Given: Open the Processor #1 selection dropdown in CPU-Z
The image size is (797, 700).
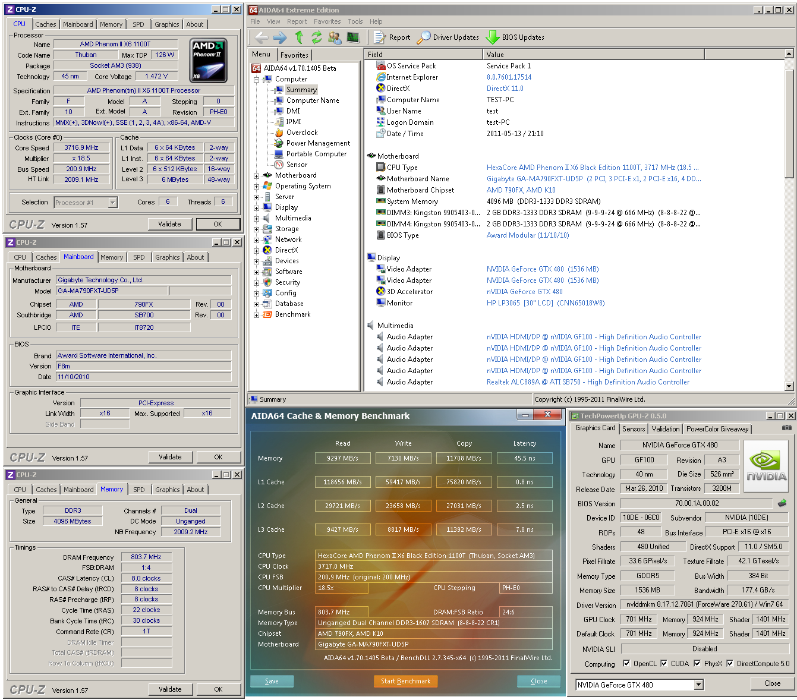Looking at the screenshot, I should point(113,203).
